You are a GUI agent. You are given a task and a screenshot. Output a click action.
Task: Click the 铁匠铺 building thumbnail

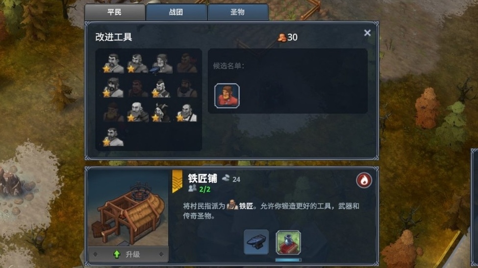coord(128,208)
